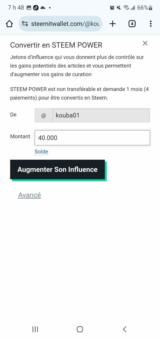Open Android recent apps button
The width and height of the screenshot is (160, 339).
[35, 329]
